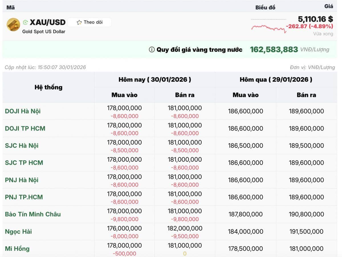Open the Bảo Tín Minh Châu link
Viewport: 342px width, 257px height.
(x=33, y=214)
